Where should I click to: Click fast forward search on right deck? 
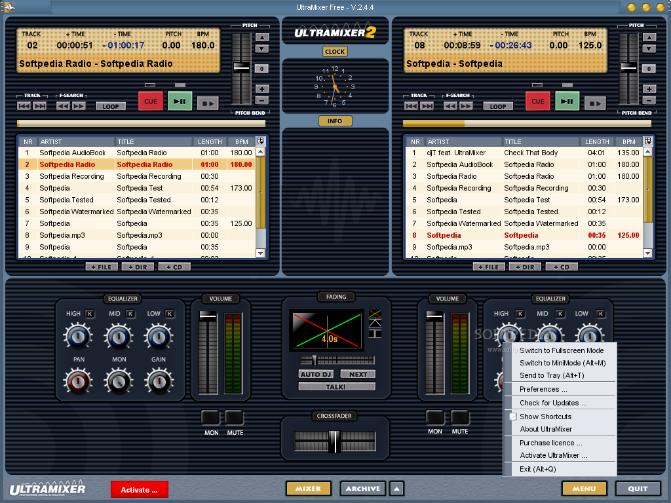(x=466, y=106)
